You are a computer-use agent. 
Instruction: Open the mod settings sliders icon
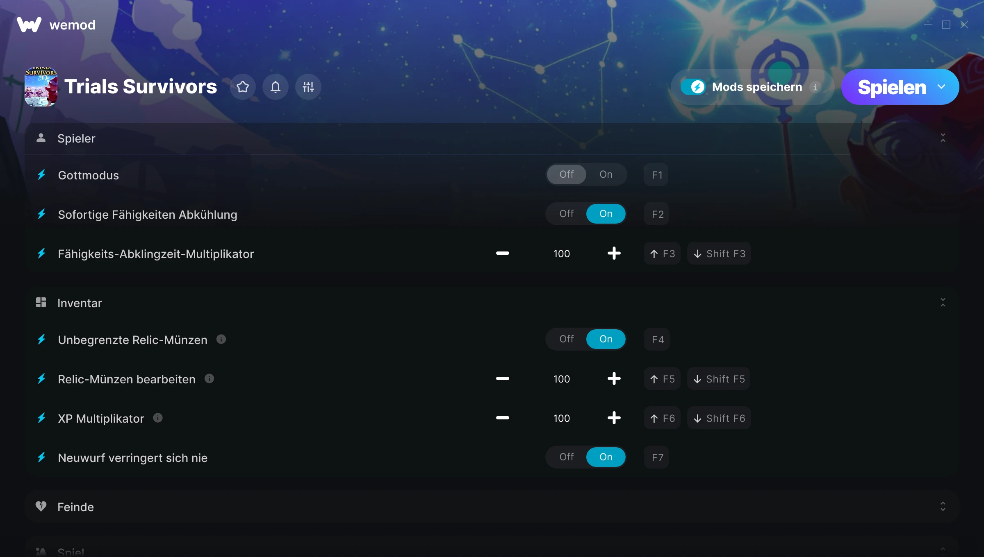[308, 87]
